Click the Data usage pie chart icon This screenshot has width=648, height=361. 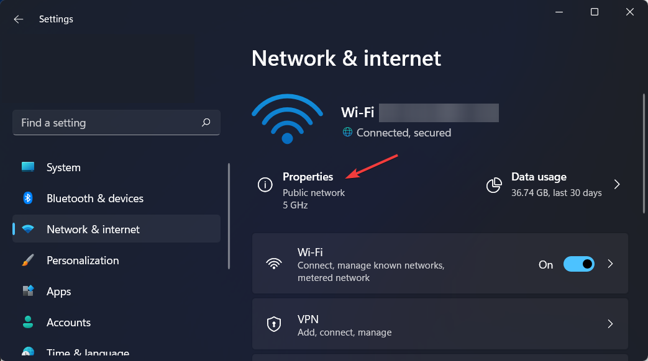pos(494,184)
